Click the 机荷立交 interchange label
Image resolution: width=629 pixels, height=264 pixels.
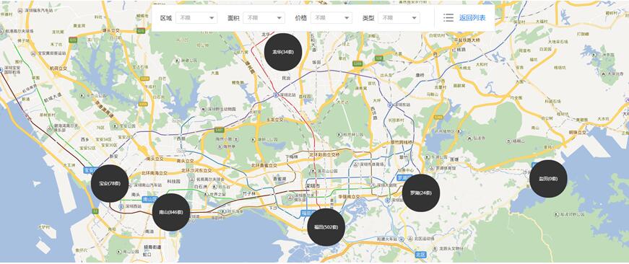[59, 68]
